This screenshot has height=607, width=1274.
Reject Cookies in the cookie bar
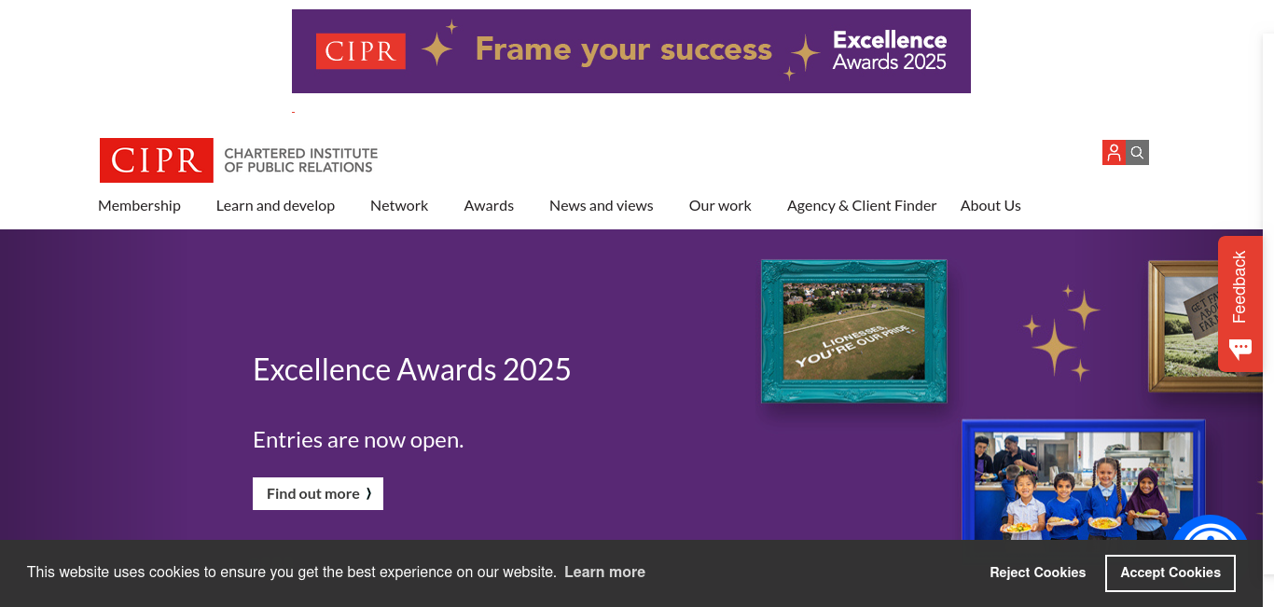click(1038, 573)
